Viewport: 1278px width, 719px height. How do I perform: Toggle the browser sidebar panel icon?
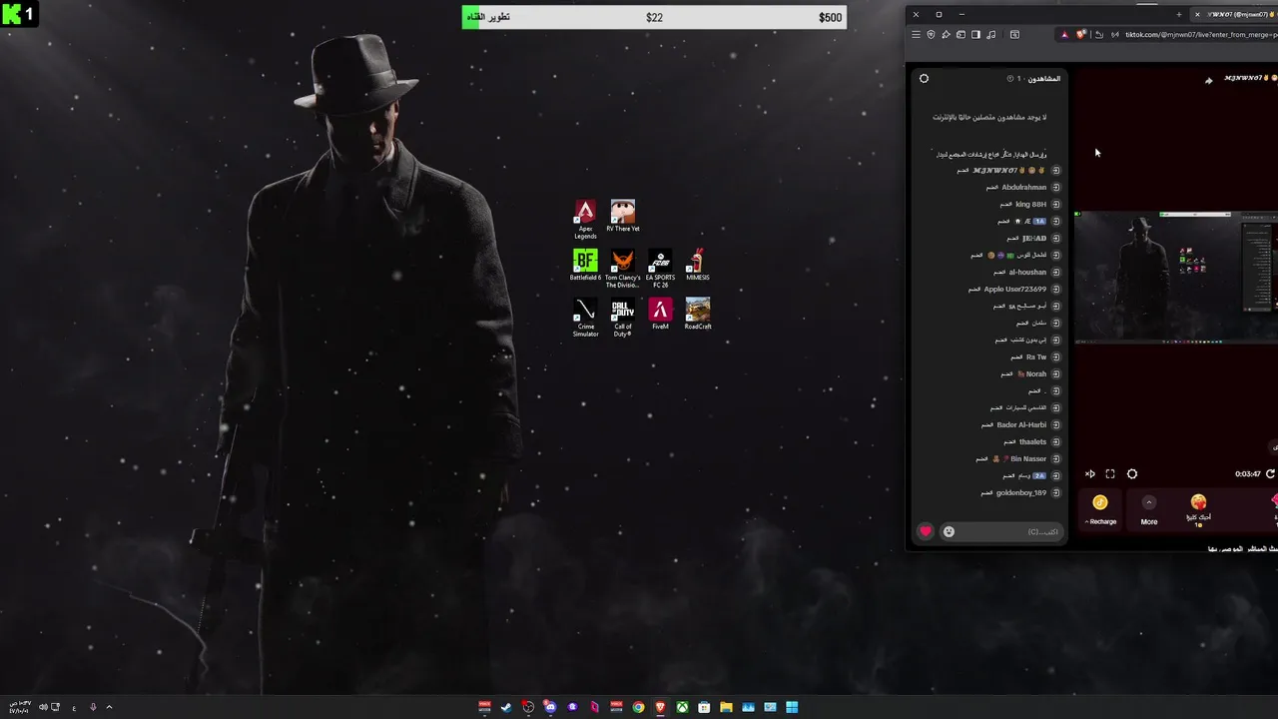975,35
